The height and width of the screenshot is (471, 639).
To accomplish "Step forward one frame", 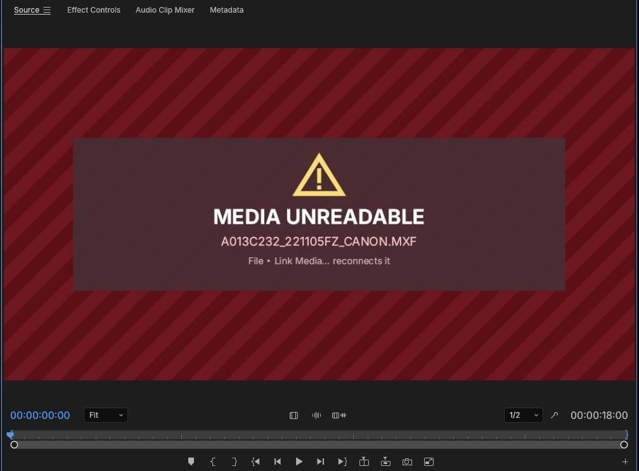I will pos(320,461).
